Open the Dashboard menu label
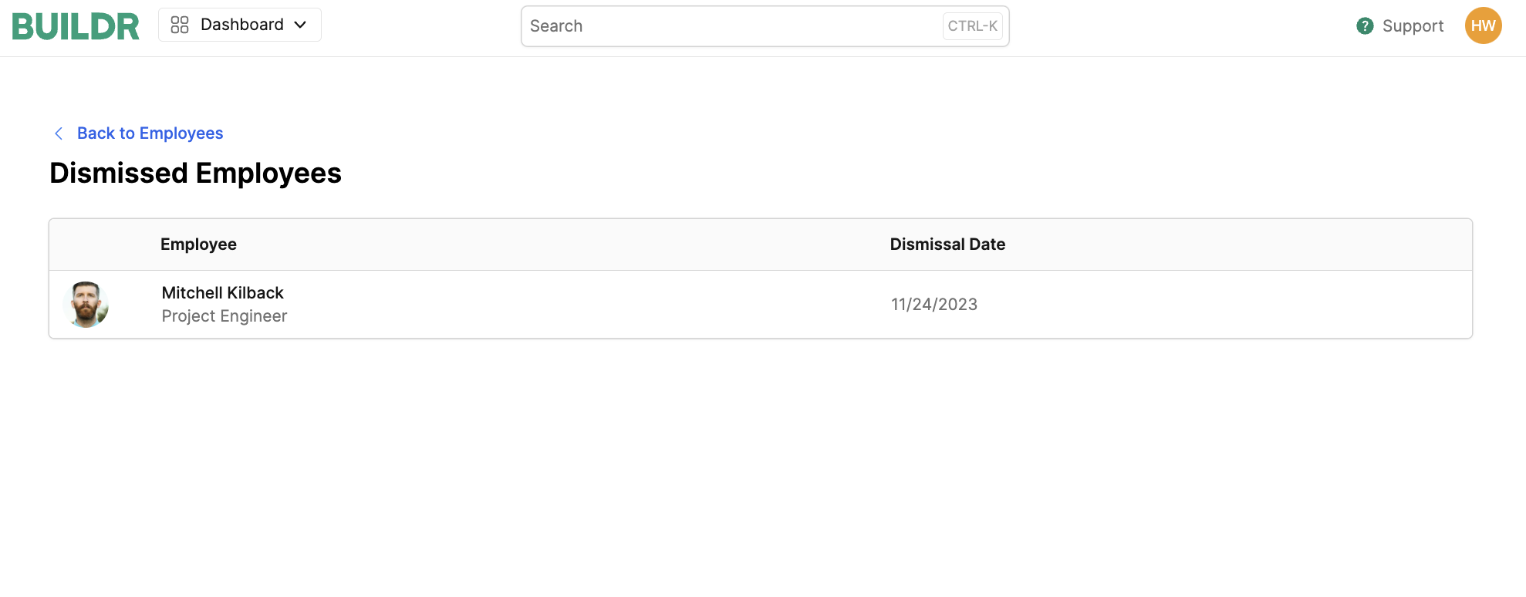This screenshot has height=597, width=1526. 242,25
